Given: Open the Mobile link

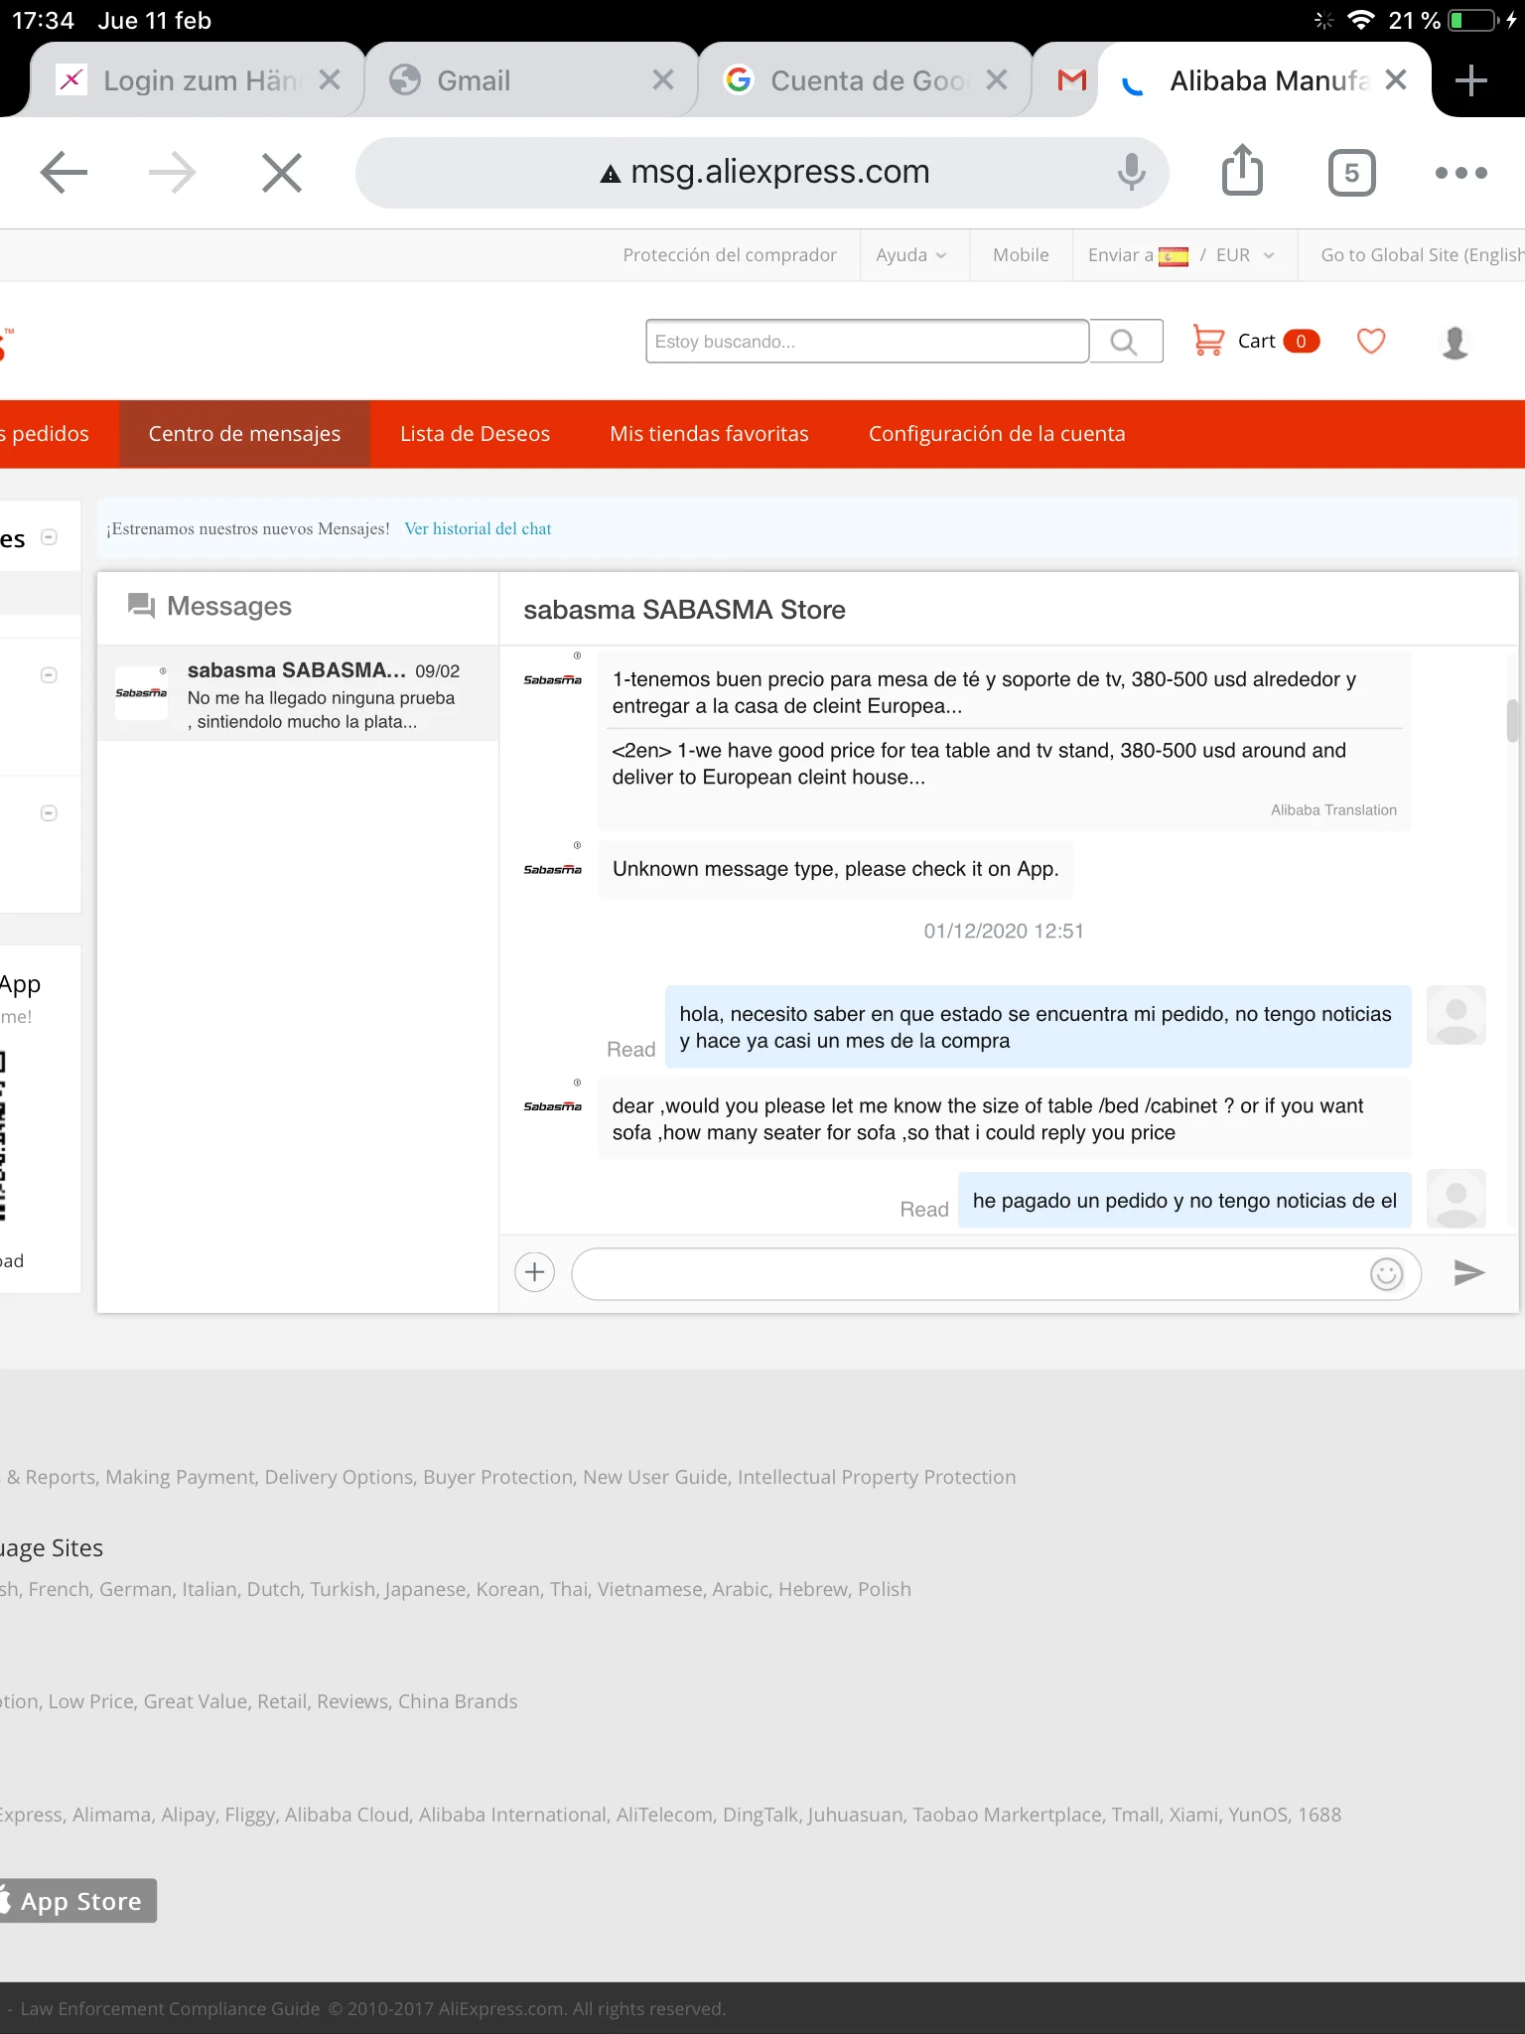Looking at the screenshot, I should pos(1021,255).
